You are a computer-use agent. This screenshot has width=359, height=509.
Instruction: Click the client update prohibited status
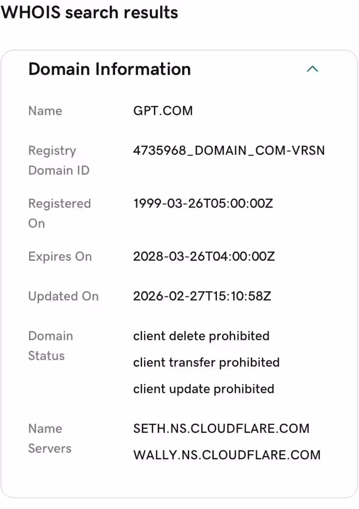[204, 389]
